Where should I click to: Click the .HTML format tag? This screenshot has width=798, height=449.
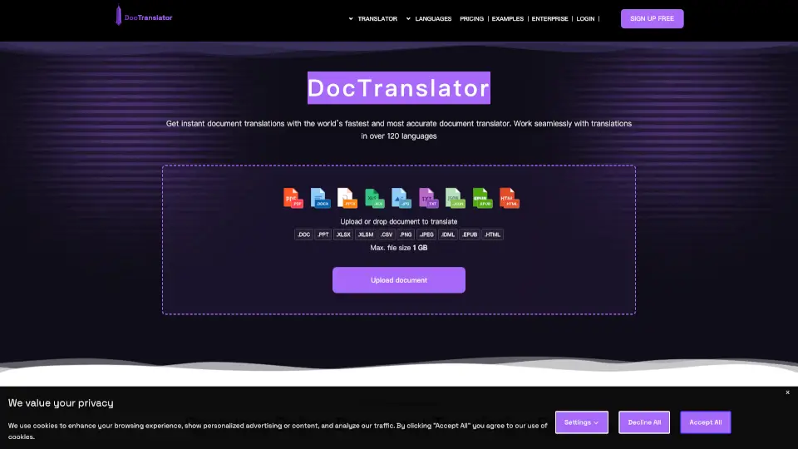[x=492, y=234]
